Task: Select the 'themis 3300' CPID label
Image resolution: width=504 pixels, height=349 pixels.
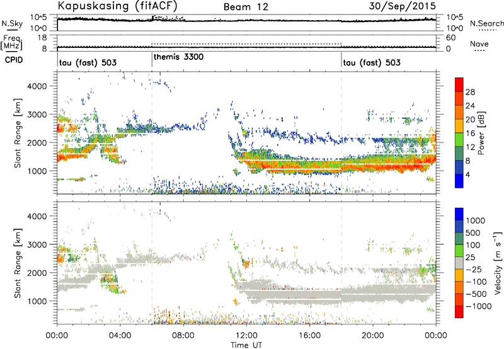Action: (178, 57)
